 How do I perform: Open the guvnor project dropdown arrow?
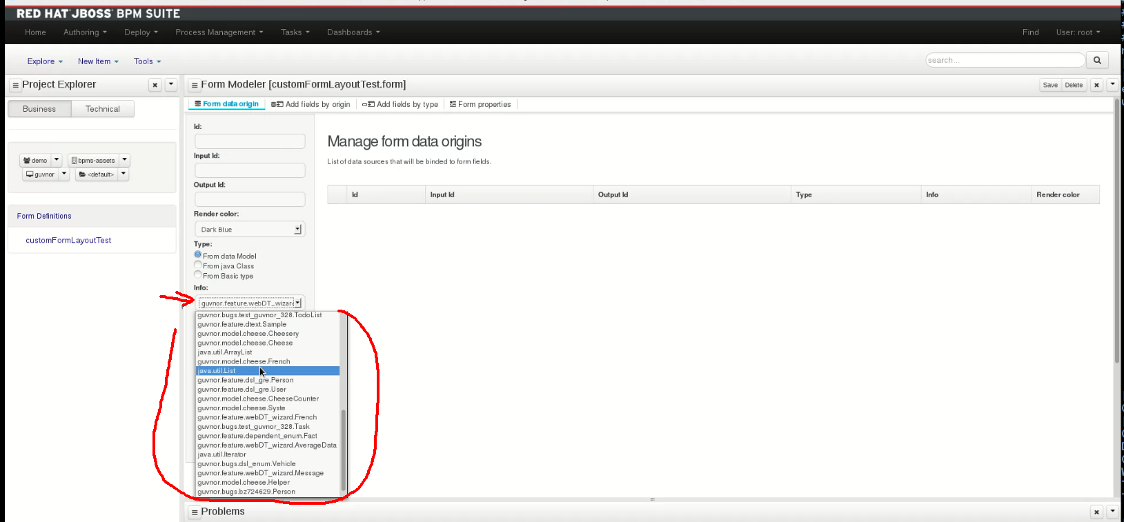[64, 174]
